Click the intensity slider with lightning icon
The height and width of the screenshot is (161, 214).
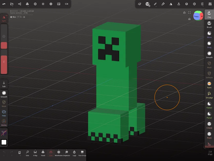point(4,62)
